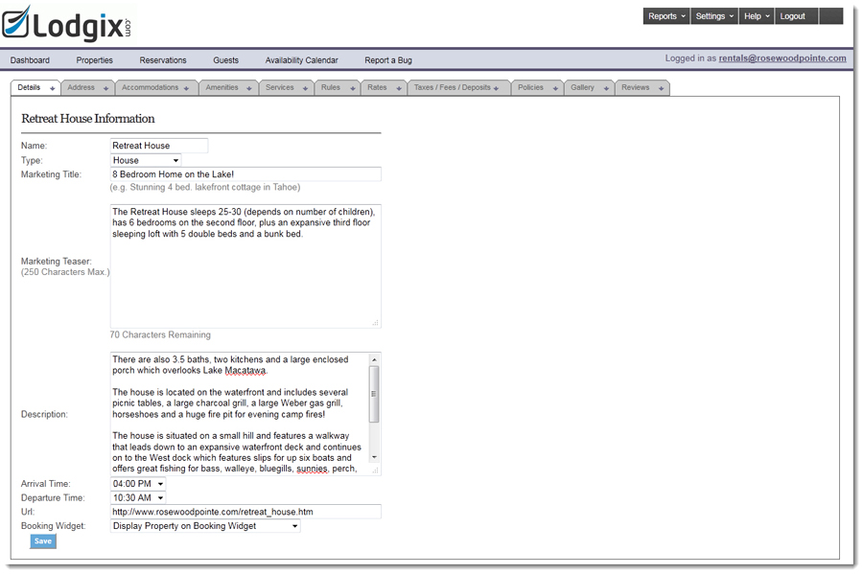
Task: Click into the Name input field
Action: click(159, 146)
